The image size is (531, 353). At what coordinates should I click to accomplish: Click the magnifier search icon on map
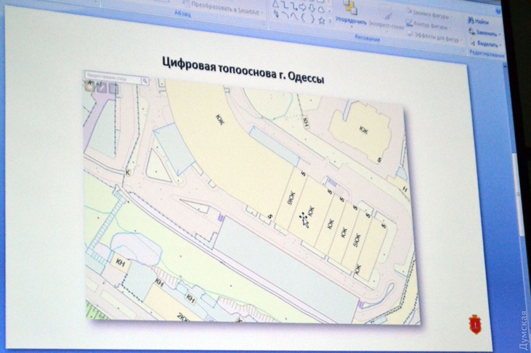tap(144, 81)
